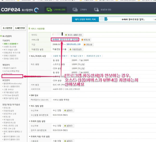Click the 나의서비스관리 monitor-gear icon
Screen dimensions: 156x142
[49, 10]
